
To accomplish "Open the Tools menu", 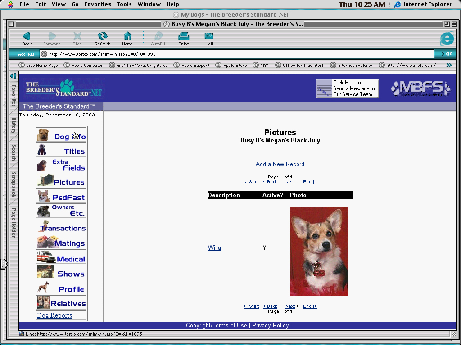I will point(124,4).
